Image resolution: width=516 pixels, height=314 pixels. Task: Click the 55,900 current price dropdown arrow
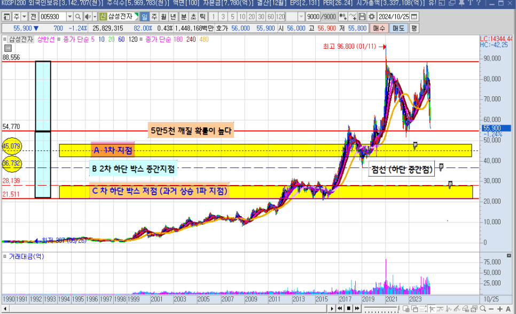[x=36, y=28]
